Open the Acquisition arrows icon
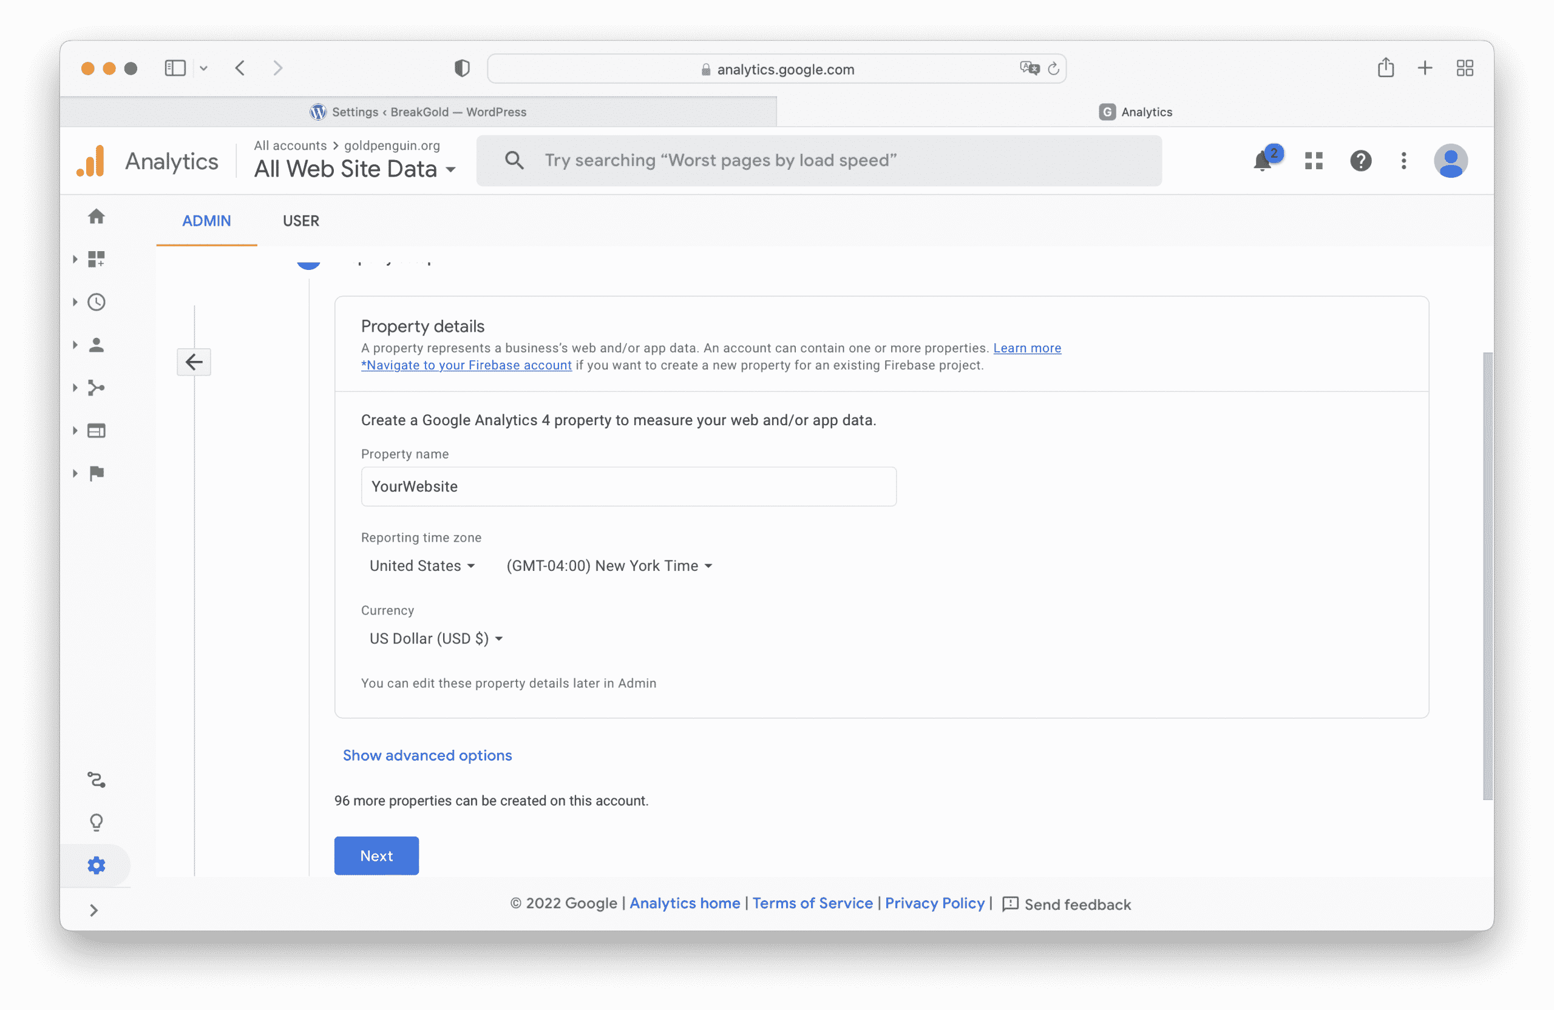This screenshot has width=1554, height=1010. point(96,388)
